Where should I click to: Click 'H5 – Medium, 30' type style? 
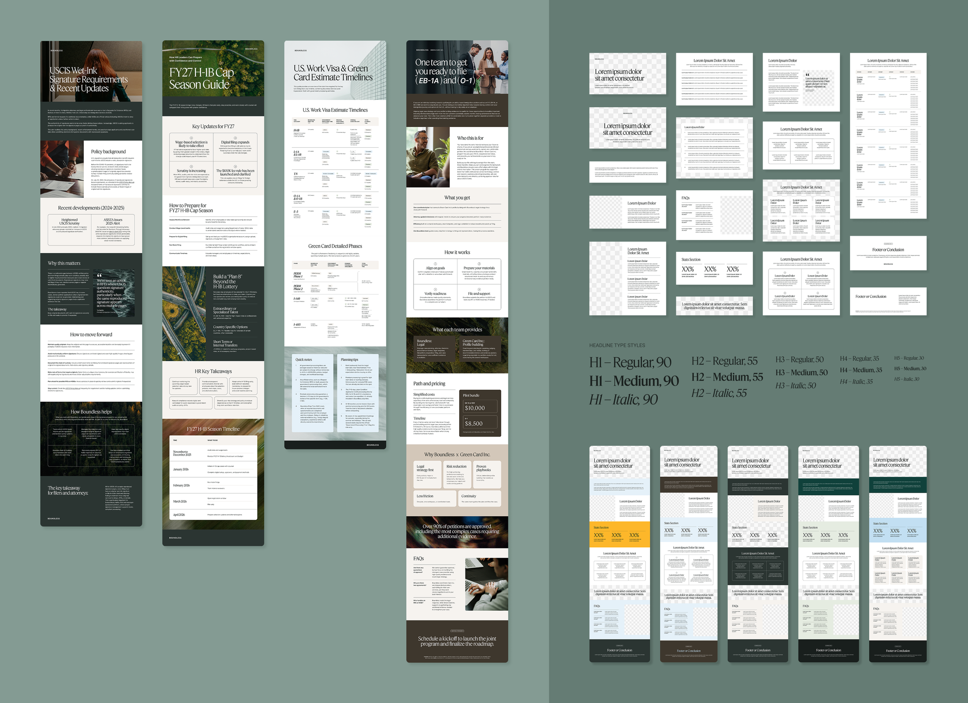click(x=910, y=368)
